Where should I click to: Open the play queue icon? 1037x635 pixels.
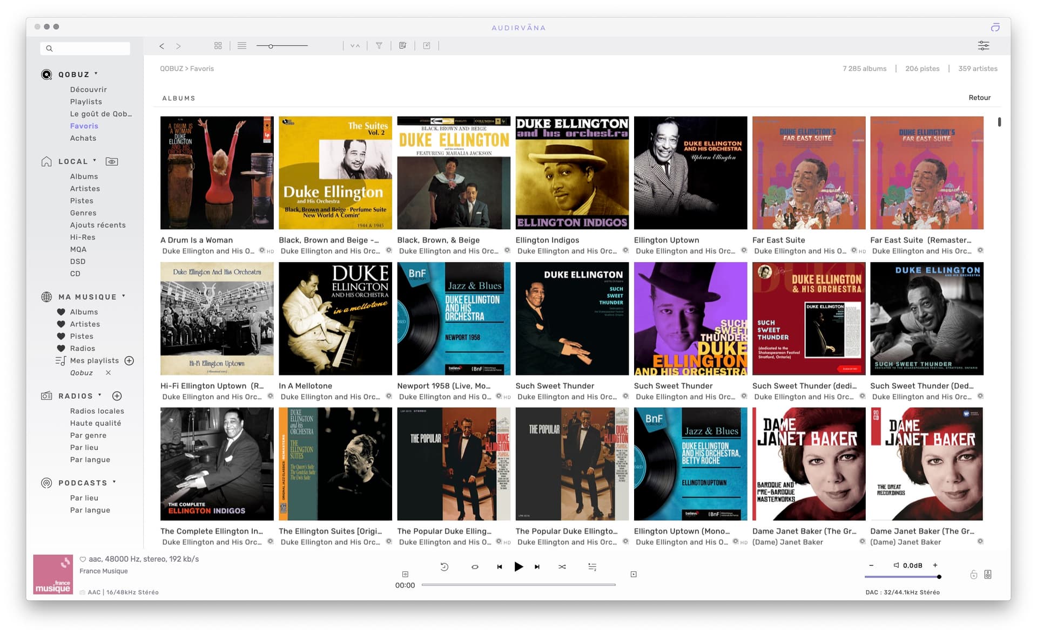(592, 566)
